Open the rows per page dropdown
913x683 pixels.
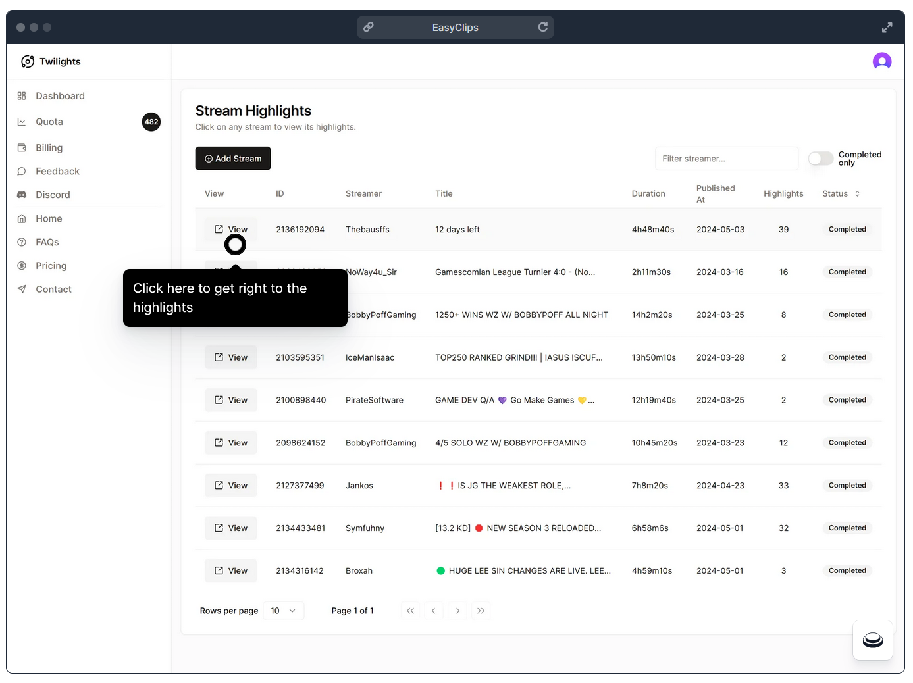click(x=284, y=611)
